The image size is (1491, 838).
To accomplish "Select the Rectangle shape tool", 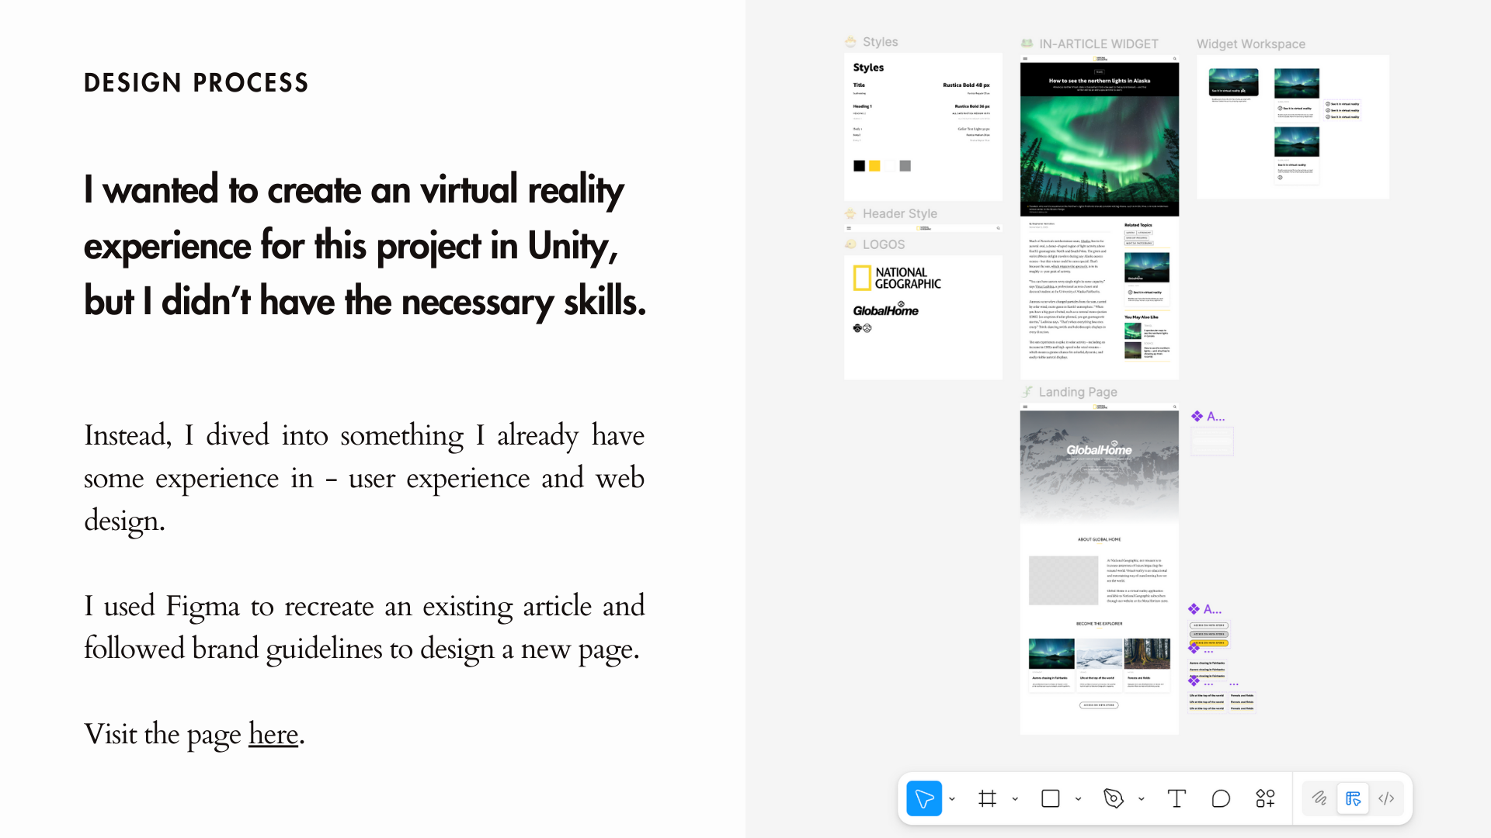I will pos(1050,798).
